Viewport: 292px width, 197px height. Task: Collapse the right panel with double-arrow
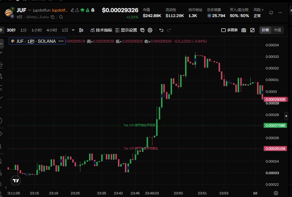(x=286, y=116)
